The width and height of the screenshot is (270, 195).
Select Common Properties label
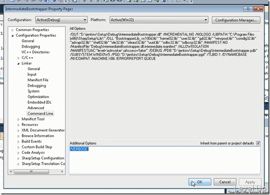32,30
